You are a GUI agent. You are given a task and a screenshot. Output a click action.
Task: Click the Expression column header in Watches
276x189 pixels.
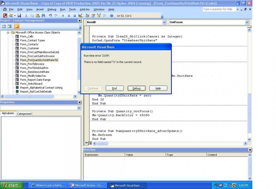point(104,155)
